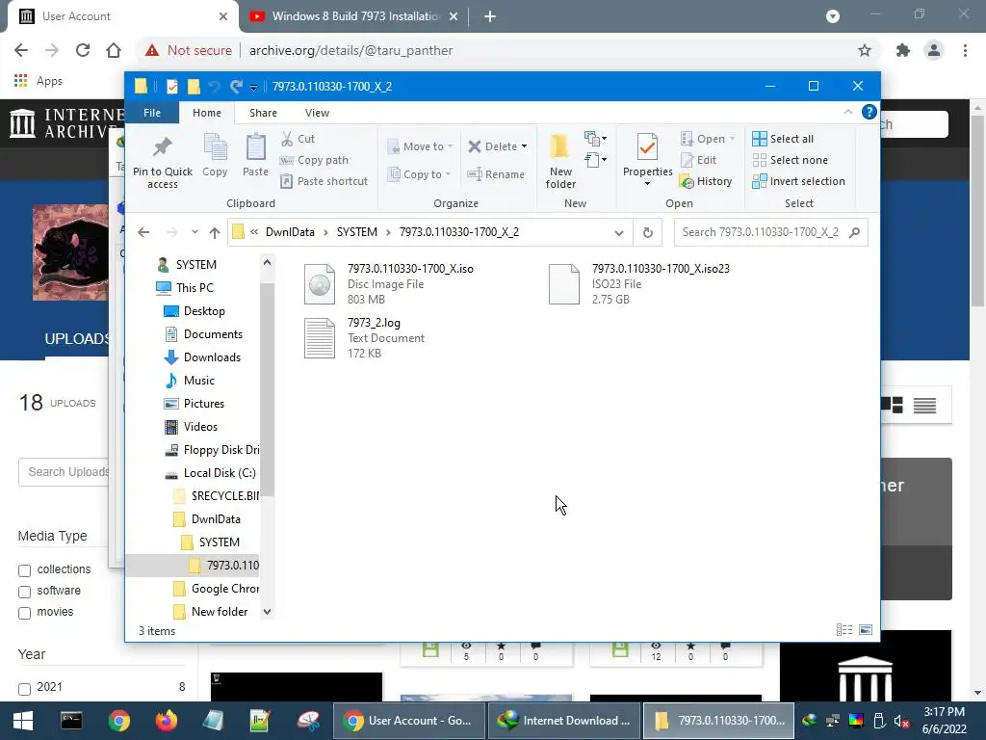Bookmark this page with the star icon

[865, 50]
